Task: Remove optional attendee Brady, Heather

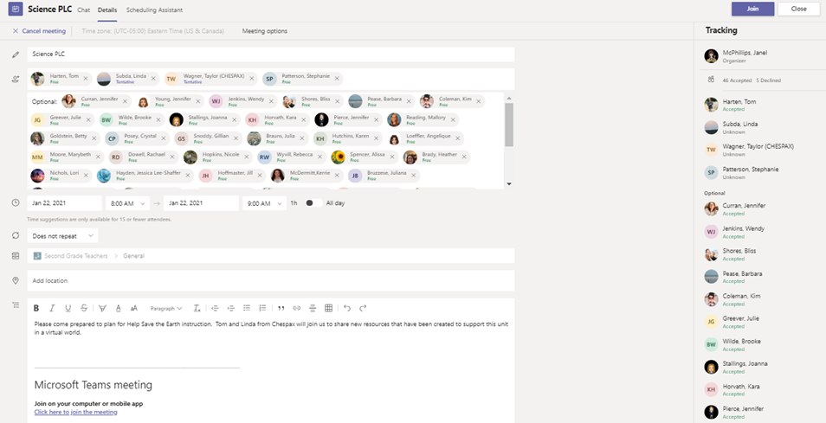Action: (x=464, y=157)
